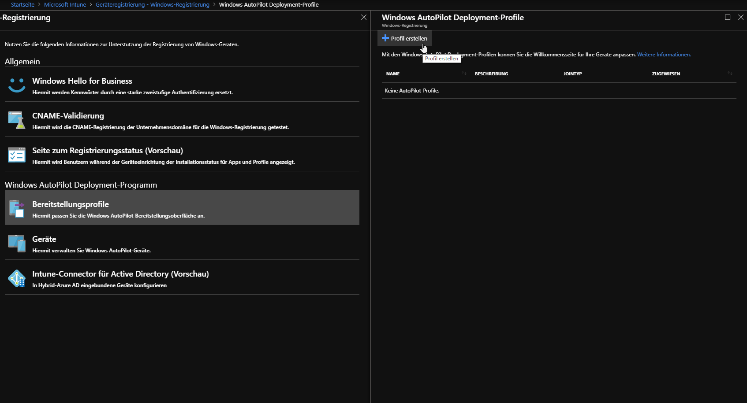Click the JOINTYP column header
This screenshot has height=403, width=747.
tap(572, 74)
